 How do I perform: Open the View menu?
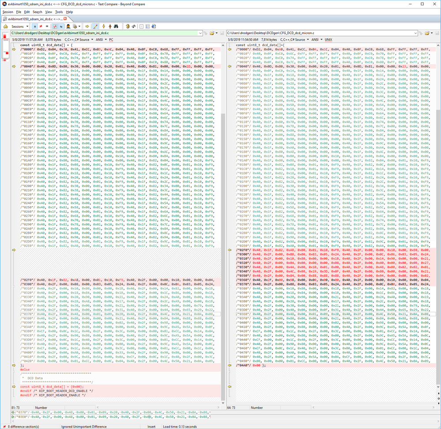click(49, 12)
